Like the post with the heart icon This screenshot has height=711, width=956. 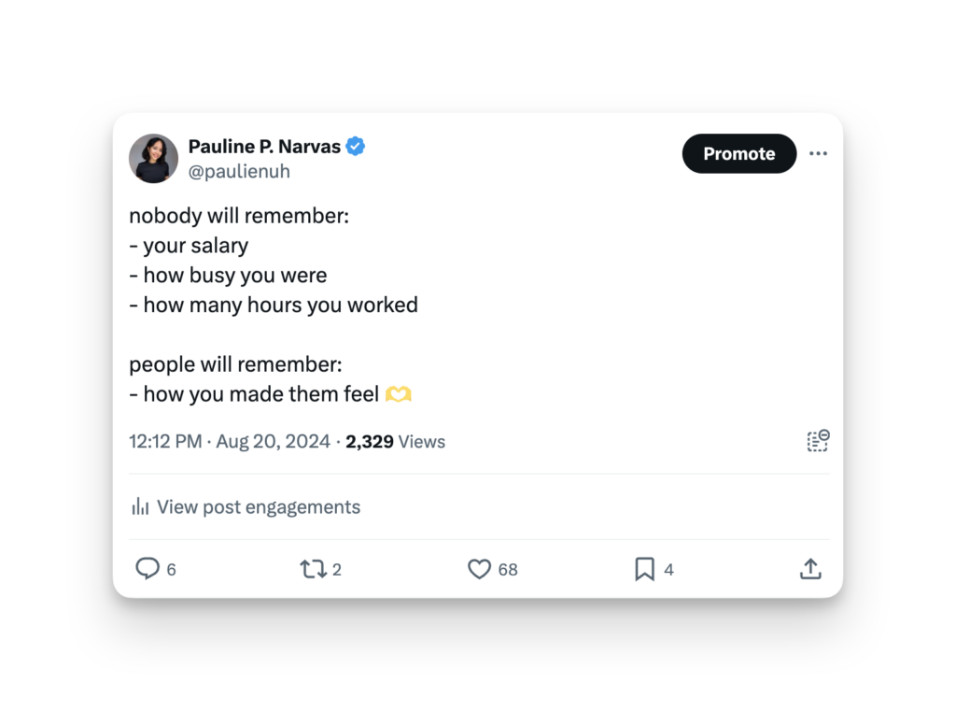pyautogui.click(x=479, y=569)
